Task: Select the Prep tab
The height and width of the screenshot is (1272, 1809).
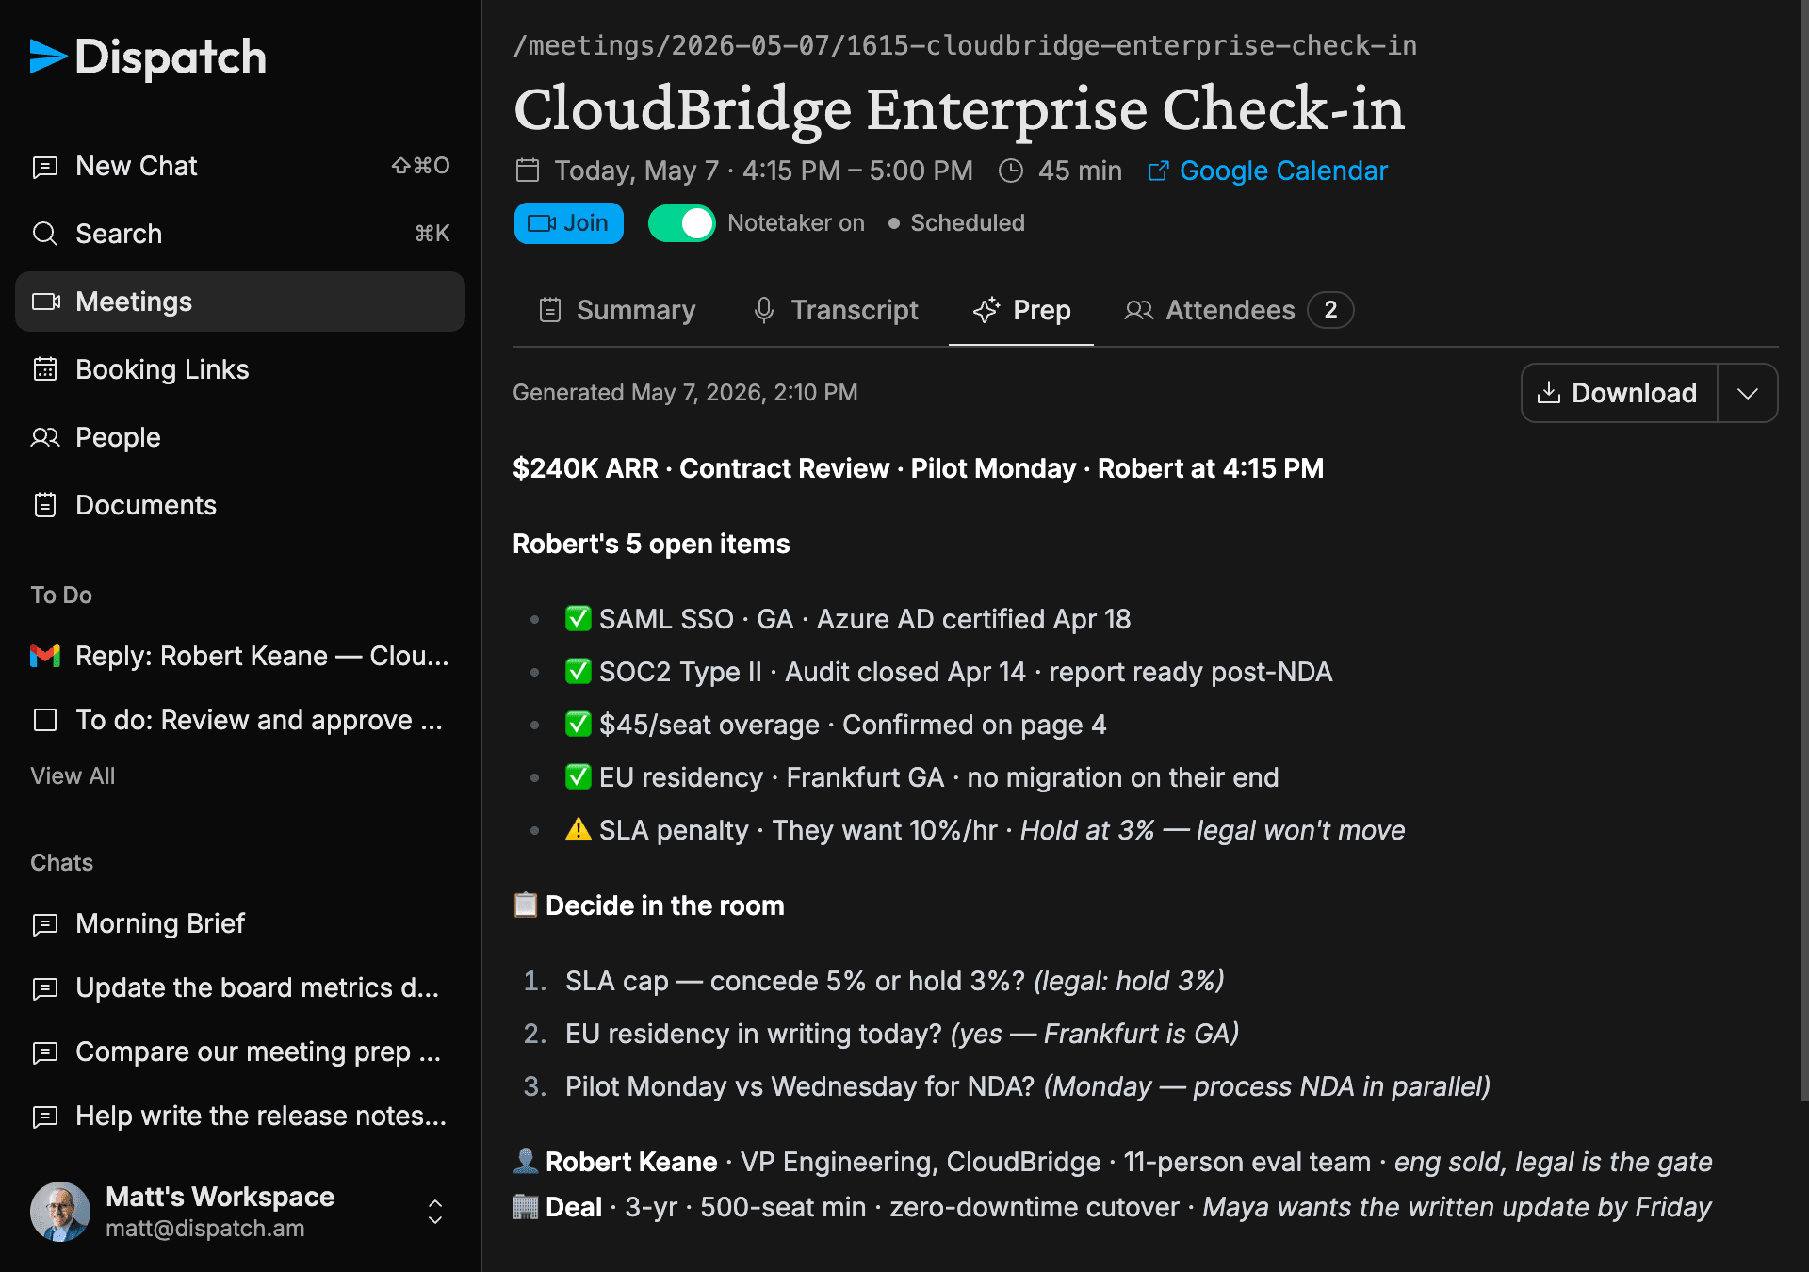Action: 1021,310
